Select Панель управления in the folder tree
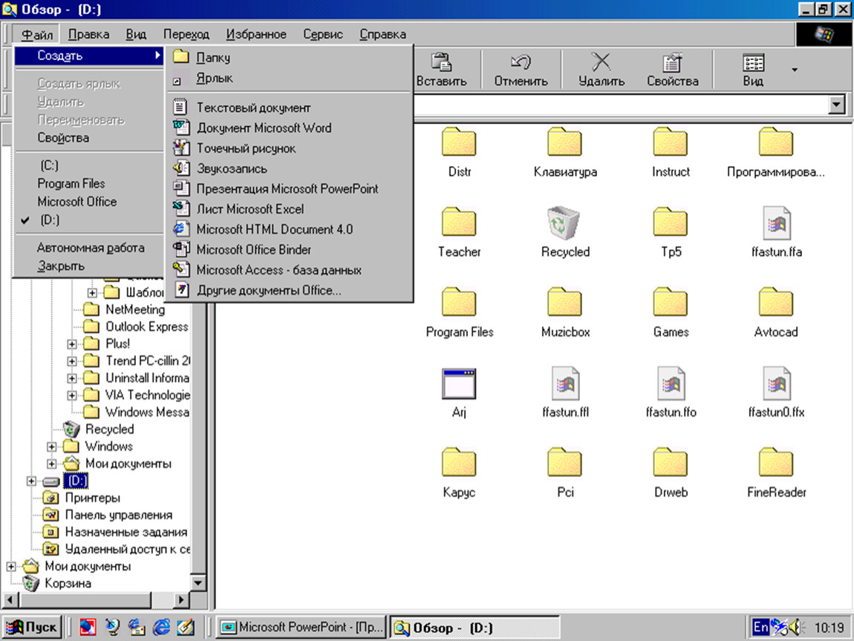The height and width of the screenshot is (641, 854). pos(119,515)
